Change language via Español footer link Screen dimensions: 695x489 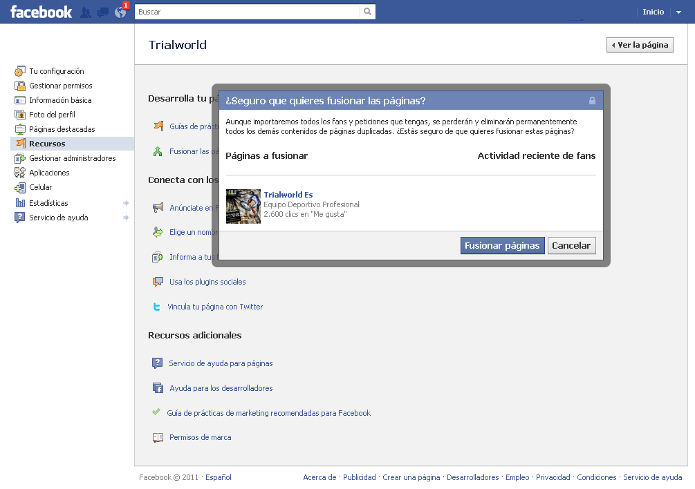pyautogui.click(x=218, y=477)
